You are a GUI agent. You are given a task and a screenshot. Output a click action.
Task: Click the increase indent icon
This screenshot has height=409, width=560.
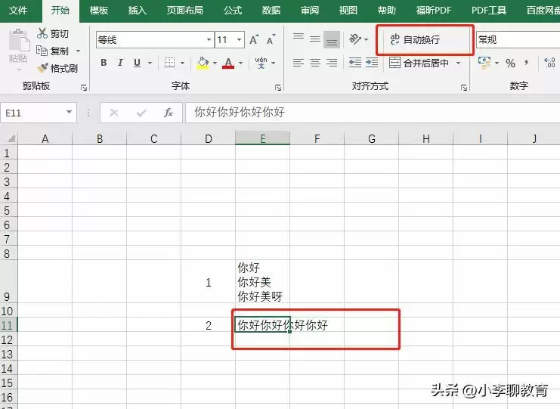coord(372,63)
